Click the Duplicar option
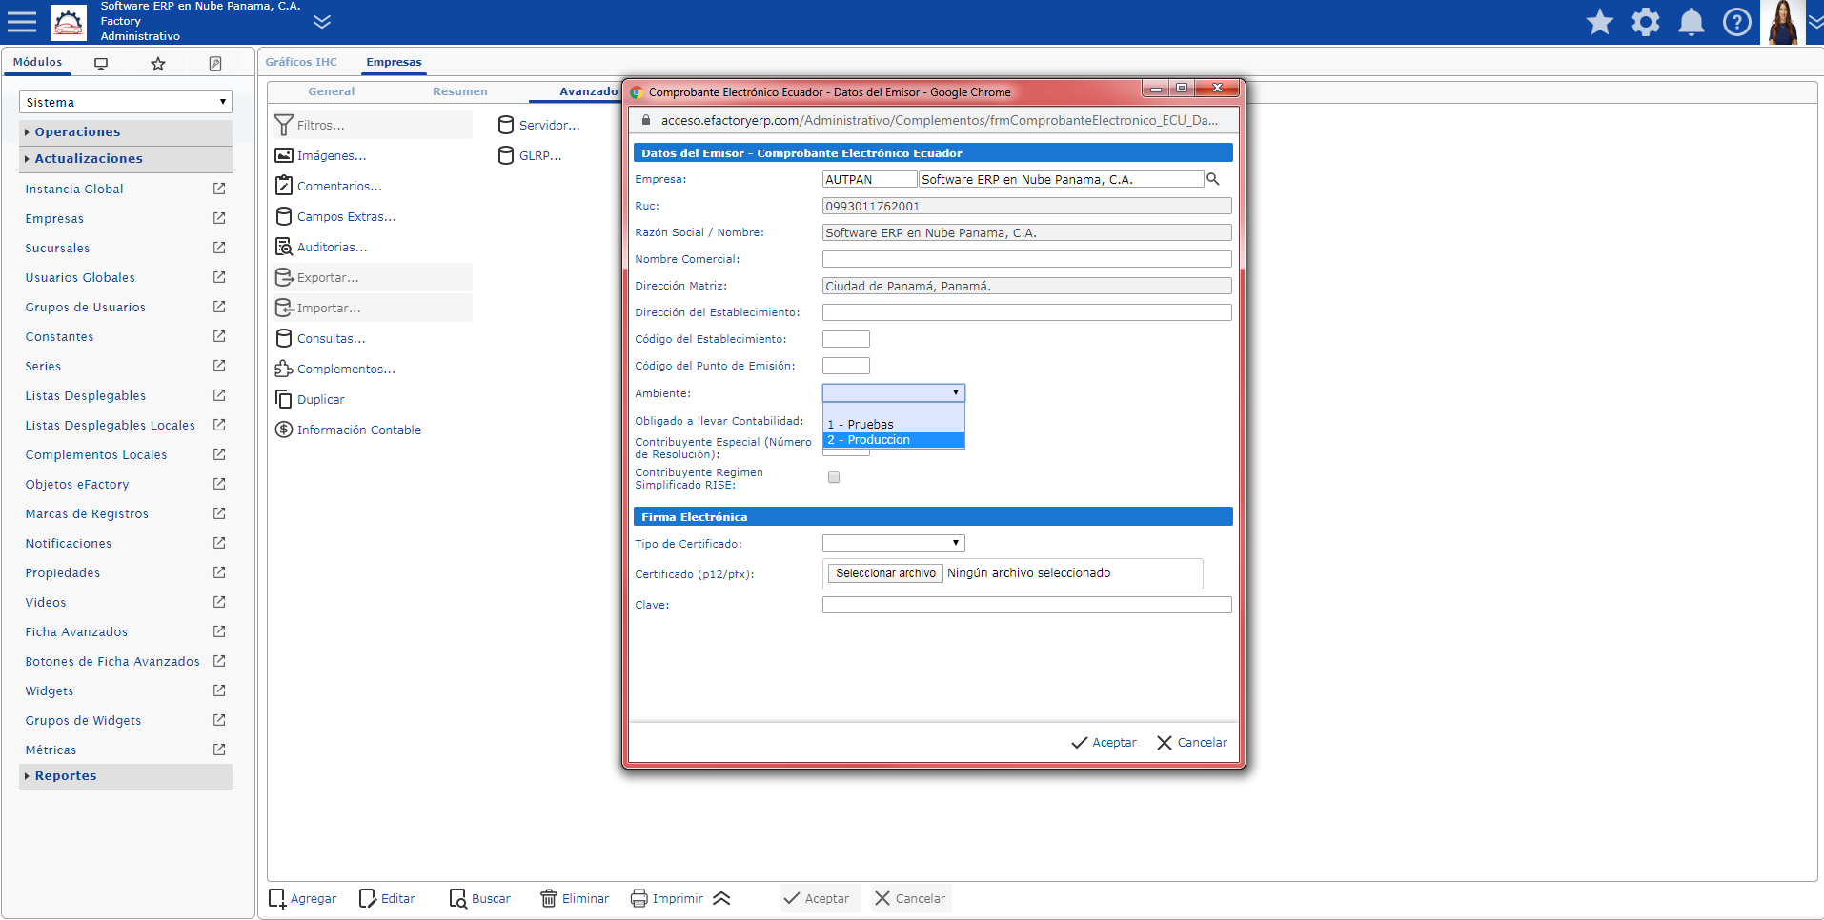The width and height of the screenshot is (1824, 920). [310, 399]
